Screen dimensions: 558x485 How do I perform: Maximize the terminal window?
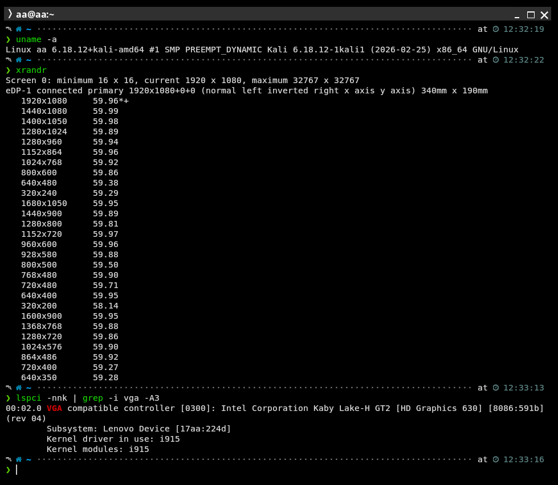pyautogui.click(x=531, y=15)
